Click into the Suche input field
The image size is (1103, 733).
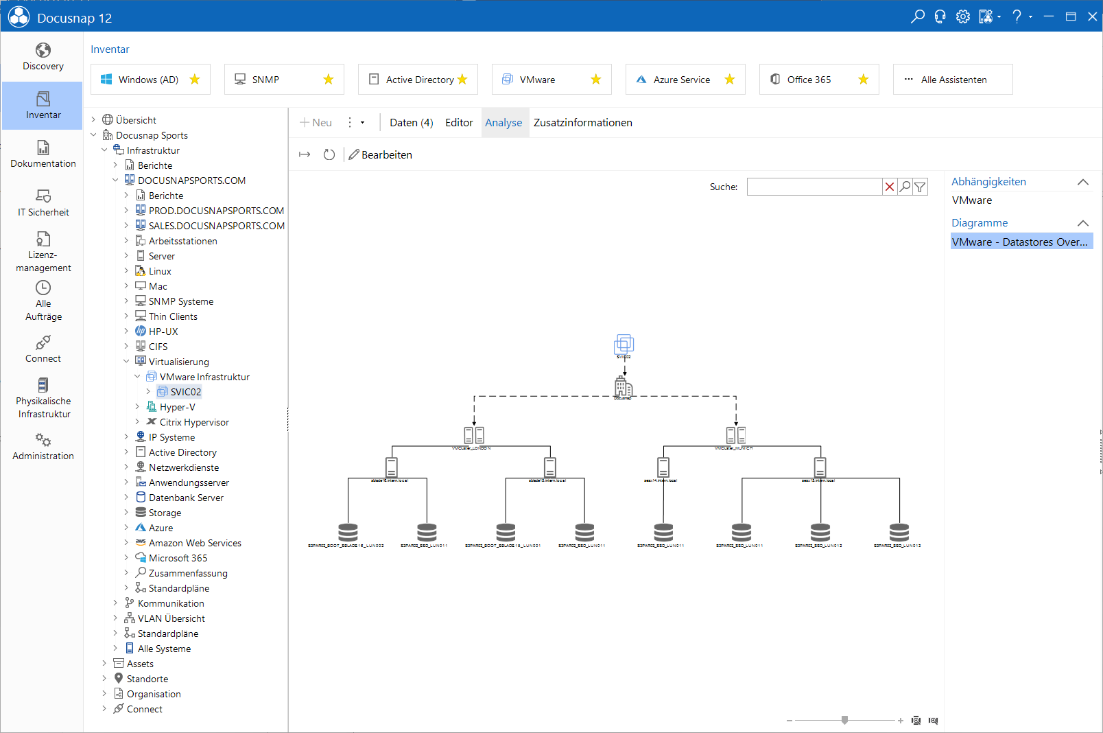pos(814,187)
